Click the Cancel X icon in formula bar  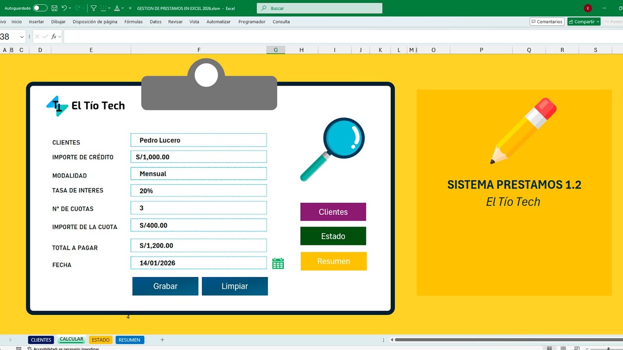coord(37,37)
